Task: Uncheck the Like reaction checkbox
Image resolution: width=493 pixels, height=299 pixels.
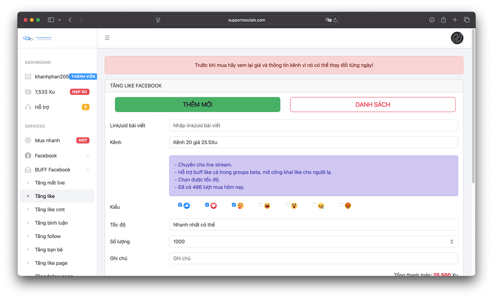Action: coord(180,205)
